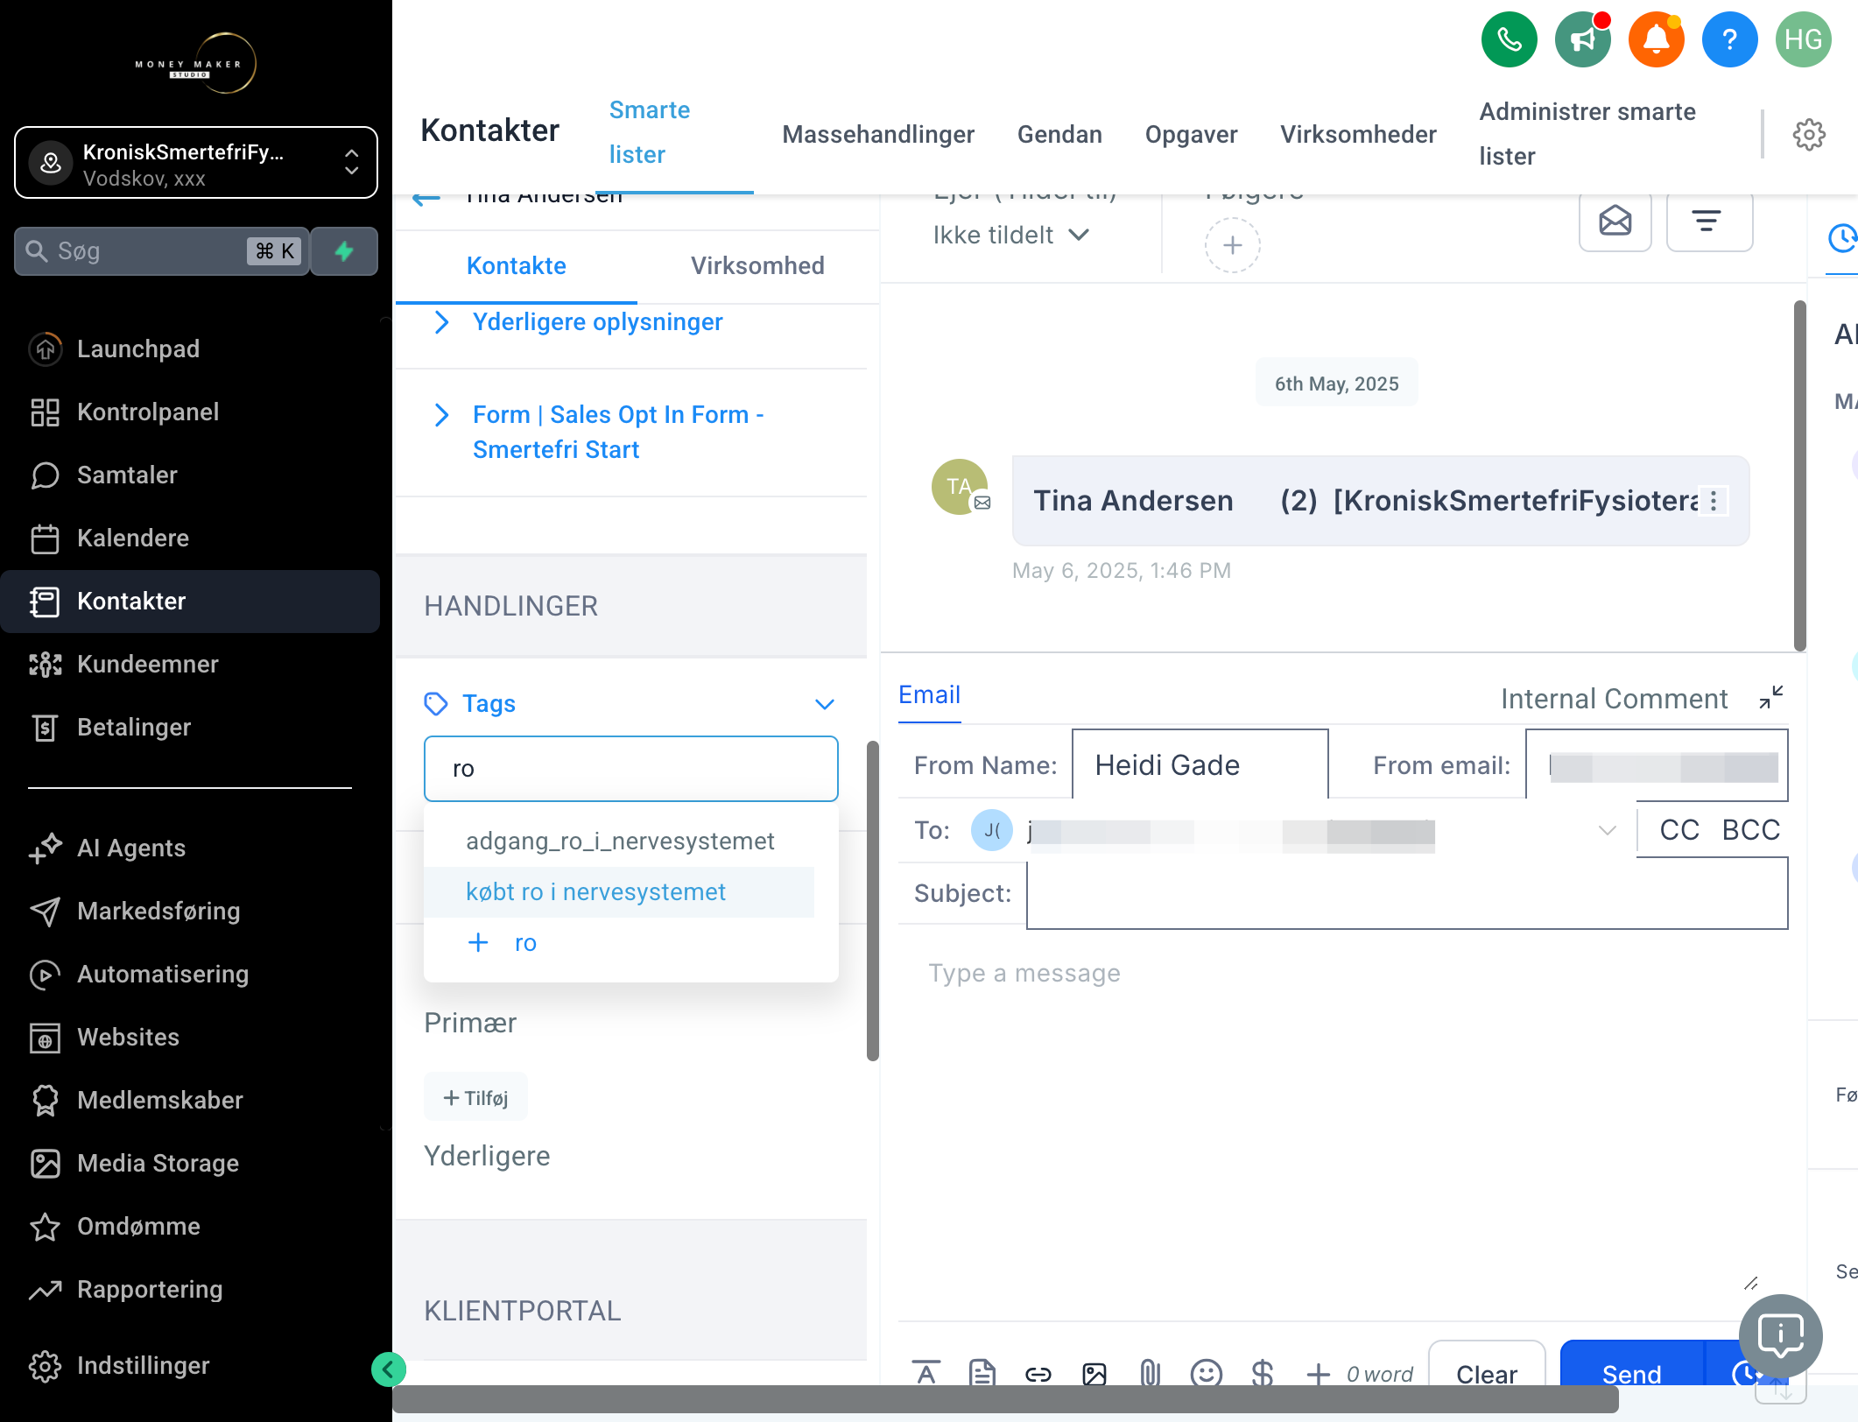Open the emoji picker smiley icon
Screen dimensions: 1858x1422
click(x=1206, y=1373)
